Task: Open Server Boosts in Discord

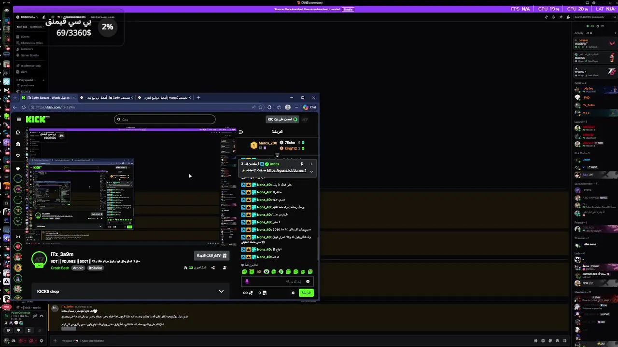Action: coord(29,55)
